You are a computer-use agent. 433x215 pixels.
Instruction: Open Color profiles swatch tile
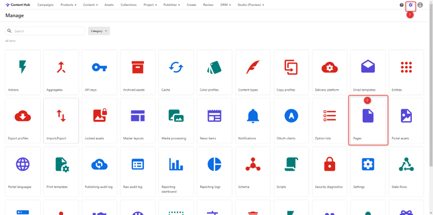coord(214,72)
